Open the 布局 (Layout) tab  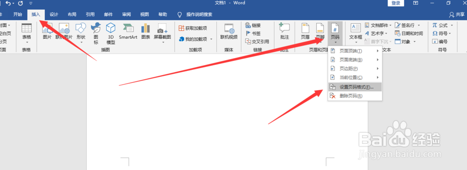(72, 14)
